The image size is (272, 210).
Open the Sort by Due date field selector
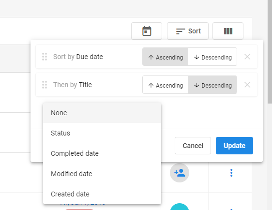78,57
